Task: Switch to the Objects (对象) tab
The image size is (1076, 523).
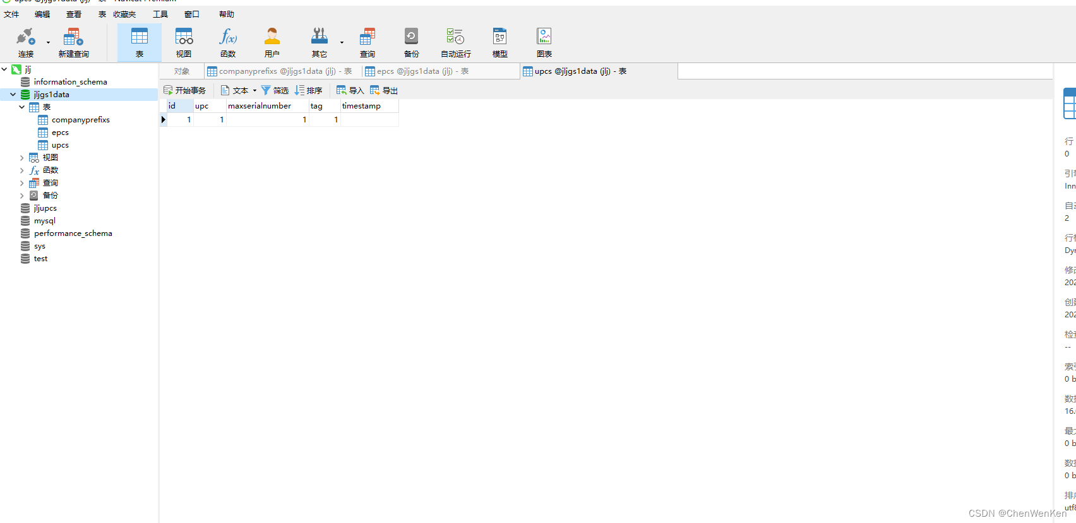Action: (x=182, y=71)
